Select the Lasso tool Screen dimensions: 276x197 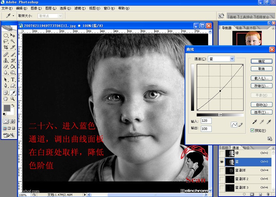[6, 41]
